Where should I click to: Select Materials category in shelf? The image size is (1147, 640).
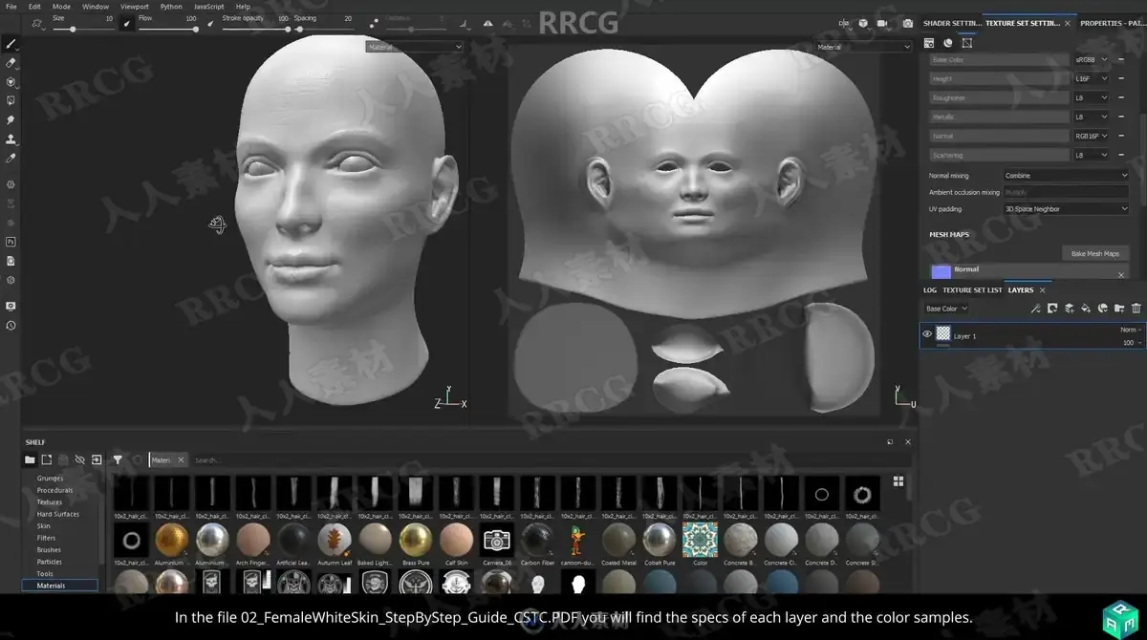pyautogui.click(x=59, y=586)
